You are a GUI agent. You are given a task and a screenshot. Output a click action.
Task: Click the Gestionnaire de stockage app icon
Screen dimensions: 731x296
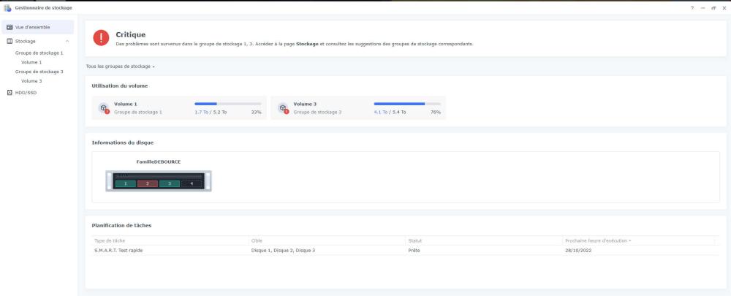(x=7, y=8)
